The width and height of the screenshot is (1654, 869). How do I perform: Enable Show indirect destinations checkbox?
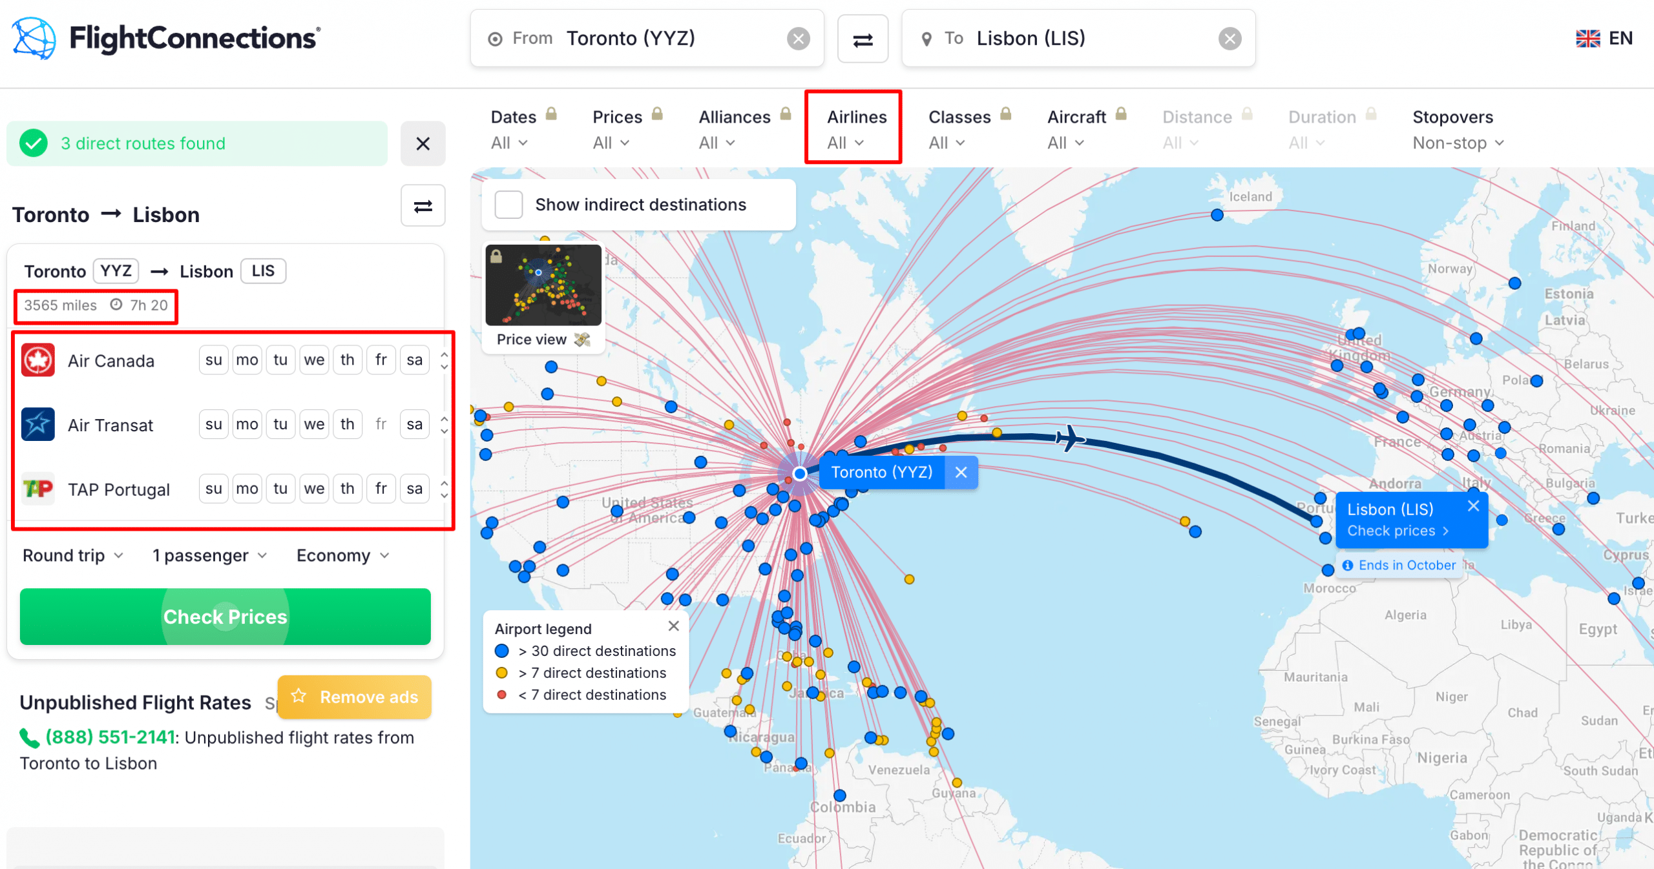pyautogui.click(x=508, y=205)
